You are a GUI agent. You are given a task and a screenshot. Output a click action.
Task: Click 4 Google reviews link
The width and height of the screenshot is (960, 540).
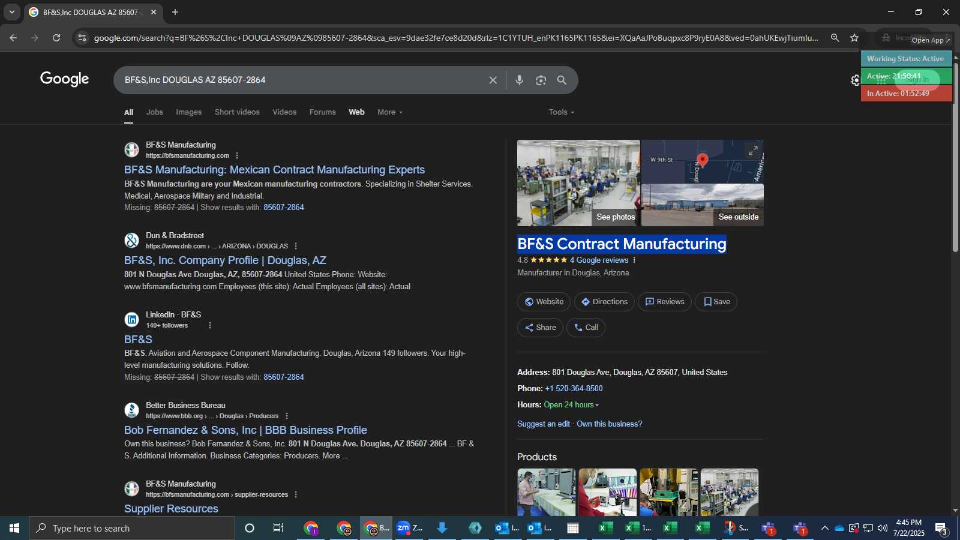(x=599, y=260)
